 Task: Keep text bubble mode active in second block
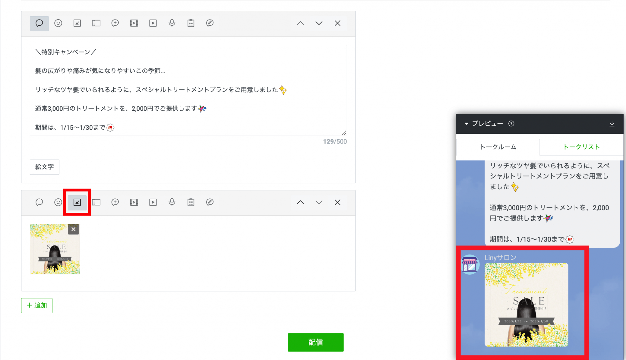[39, 202]
